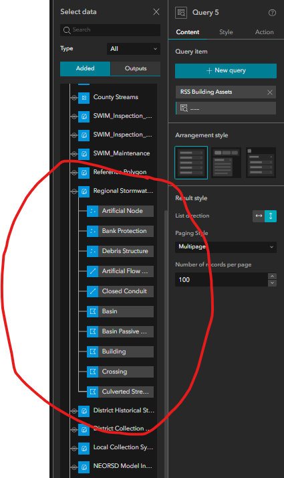Select the NEORSD Model In... layer icon
This screenshot has width=284, height=478.
[84, 467]
